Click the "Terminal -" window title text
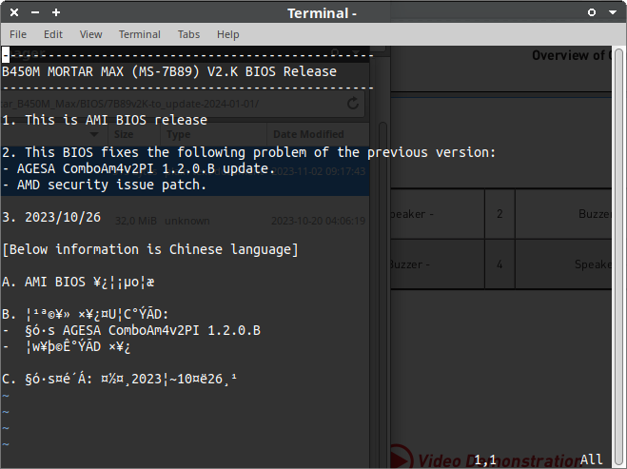627x469 pixels. 322,12
